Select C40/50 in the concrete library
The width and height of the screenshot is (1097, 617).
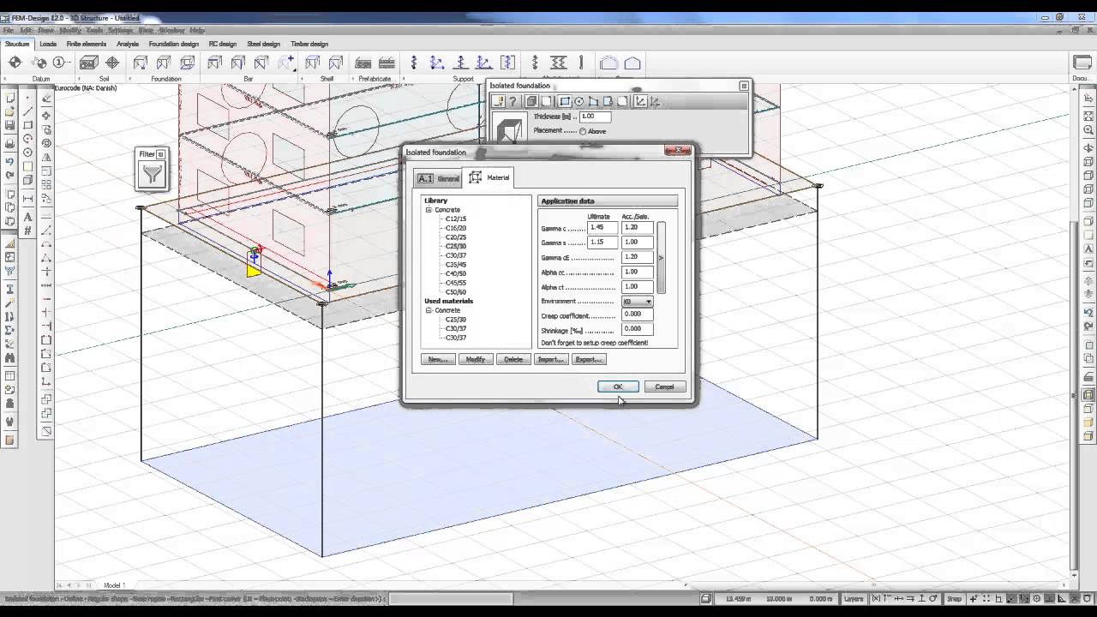point(456,273)
